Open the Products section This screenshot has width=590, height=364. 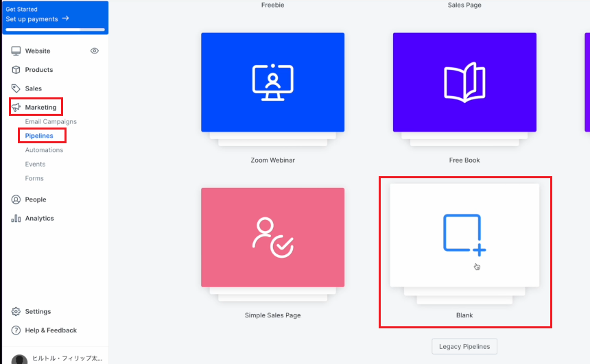click(38, 69)
